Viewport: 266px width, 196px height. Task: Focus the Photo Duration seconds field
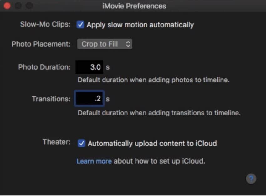click(x=89, y=67)
